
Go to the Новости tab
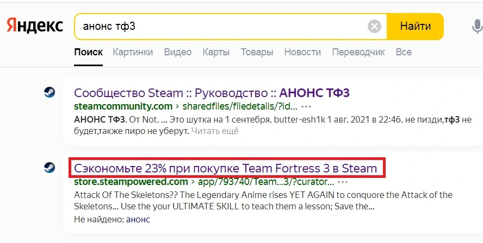[302, 52]
